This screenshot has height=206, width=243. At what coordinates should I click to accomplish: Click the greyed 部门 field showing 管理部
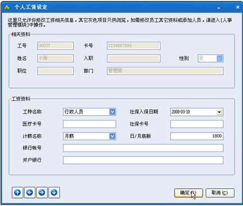(165, 71)
